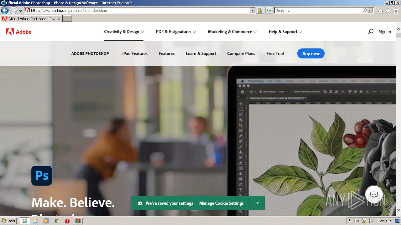This screenshot has width=401, height=225.
Task: Open File Explorer from taskbar
Action: pyautogui.click(x=35, y=221)
